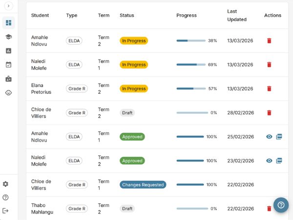Click the Type column header
The width and height of the screenshot is (293, 220).
(x=72, y=15)
